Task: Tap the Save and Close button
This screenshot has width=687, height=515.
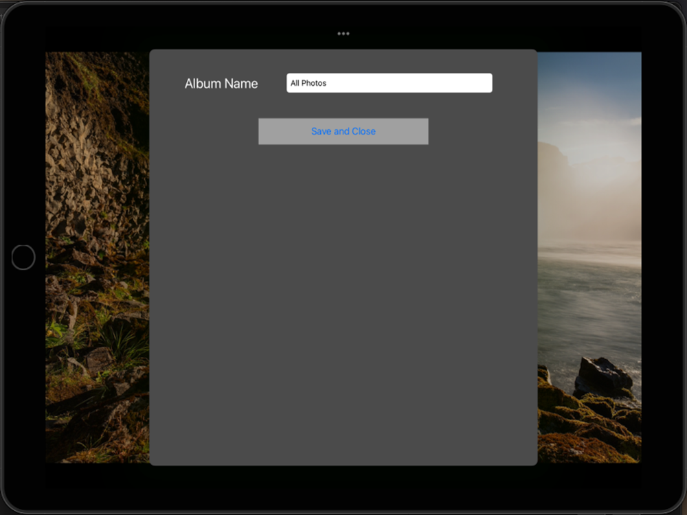Action: tap(343, 131)
